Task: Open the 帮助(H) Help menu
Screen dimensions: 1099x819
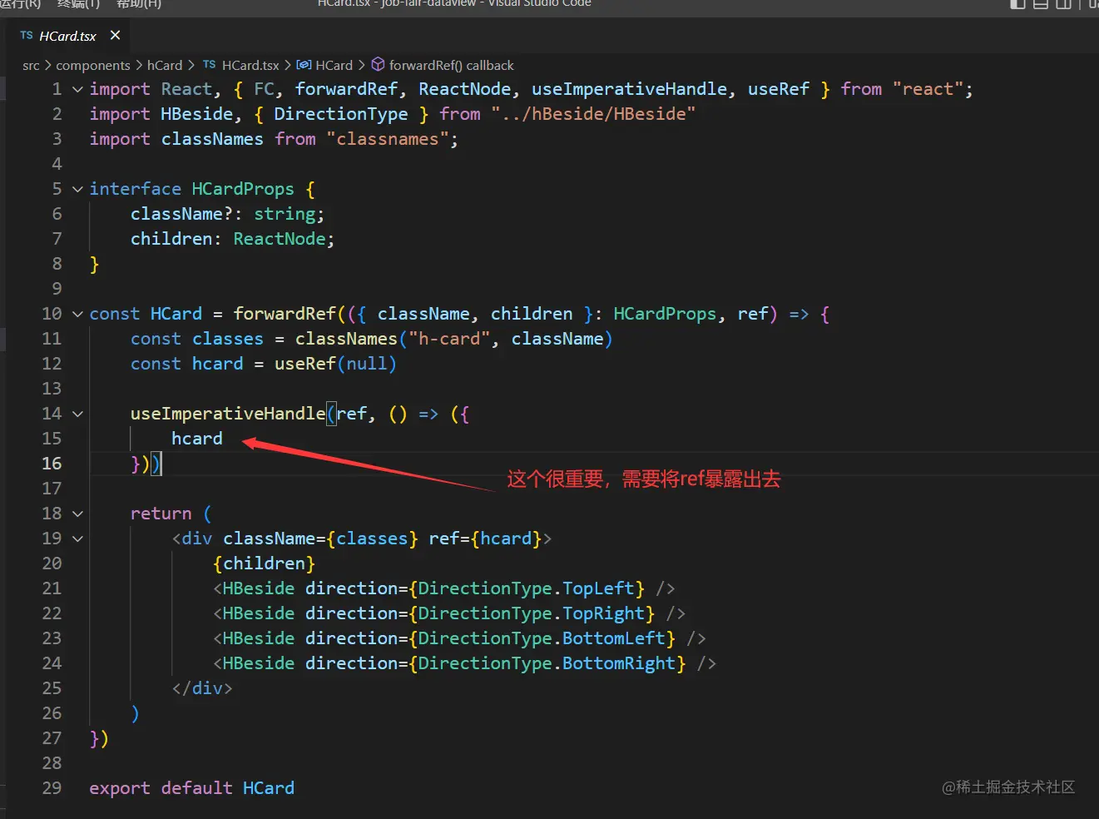Action: coord(139,3)
